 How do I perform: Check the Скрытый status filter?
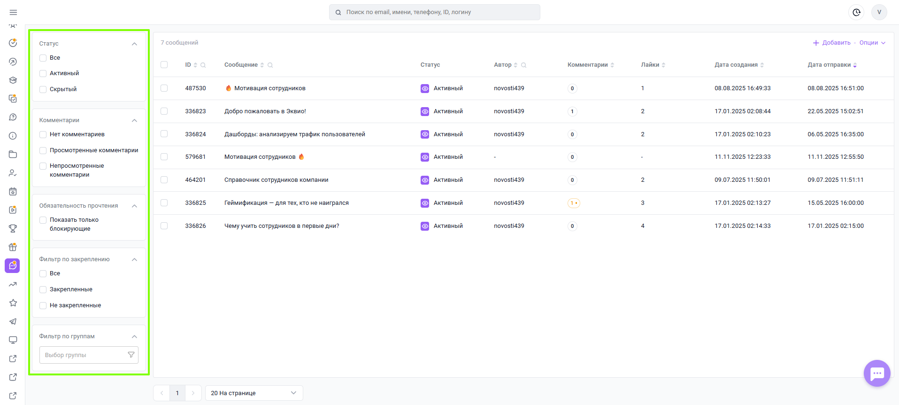click(x=43, y=89)
